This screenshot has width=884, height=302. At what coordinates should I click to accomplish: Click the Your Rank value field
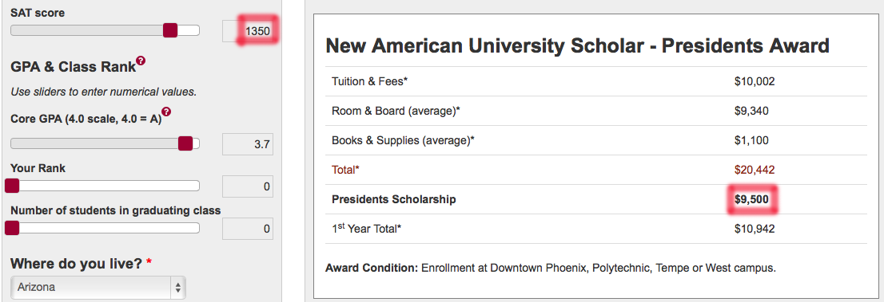click(248, 186)
